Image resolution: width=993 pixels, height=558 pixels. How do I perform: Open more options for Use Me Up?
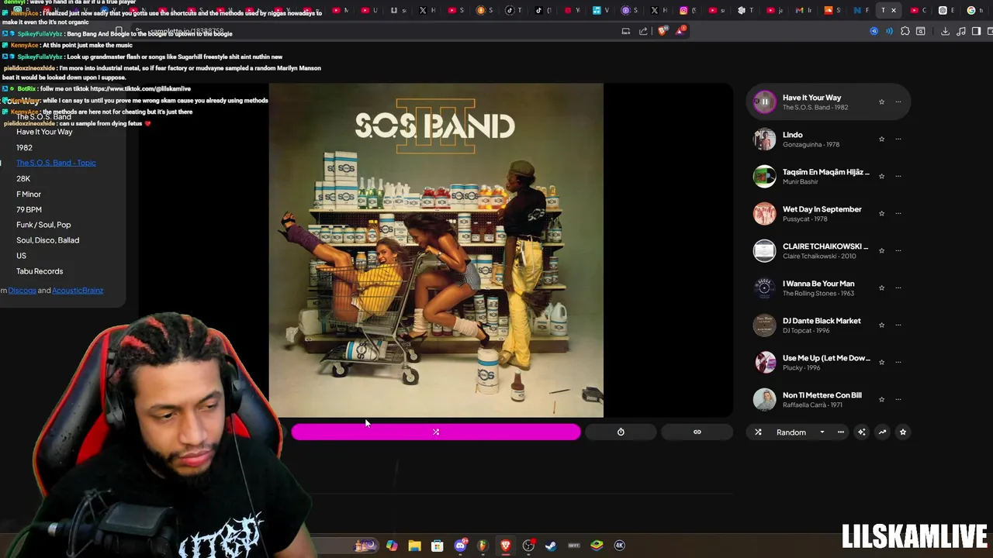pos(898,362)
